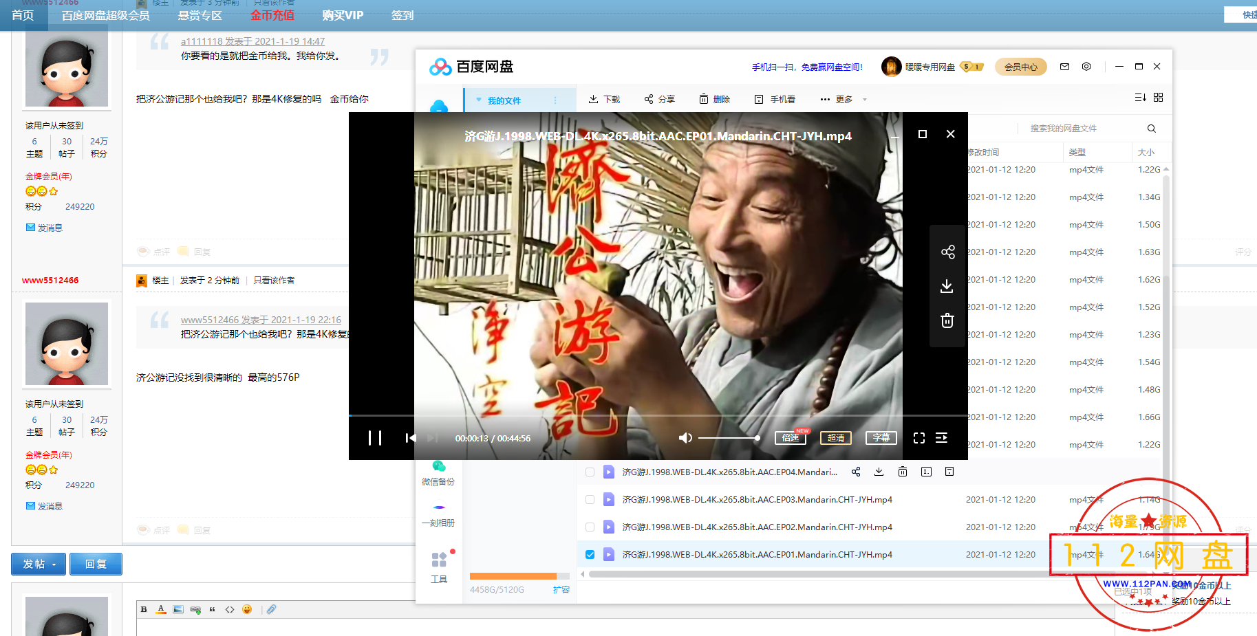
Task: Click the netdisk user avatar
Action: [x=891, y=67]
